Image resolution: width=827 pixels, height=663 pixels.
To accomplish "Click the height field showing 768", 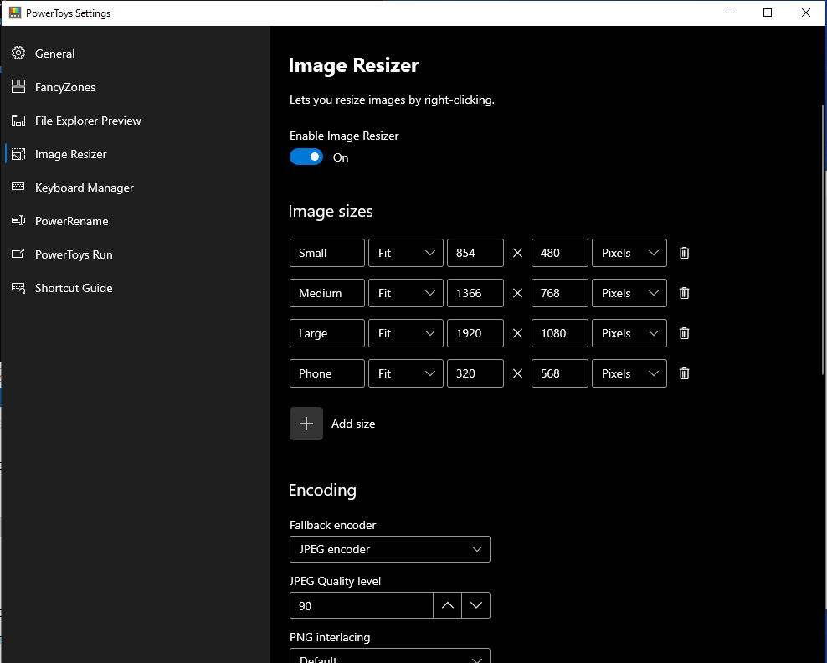I will [560, 293].
